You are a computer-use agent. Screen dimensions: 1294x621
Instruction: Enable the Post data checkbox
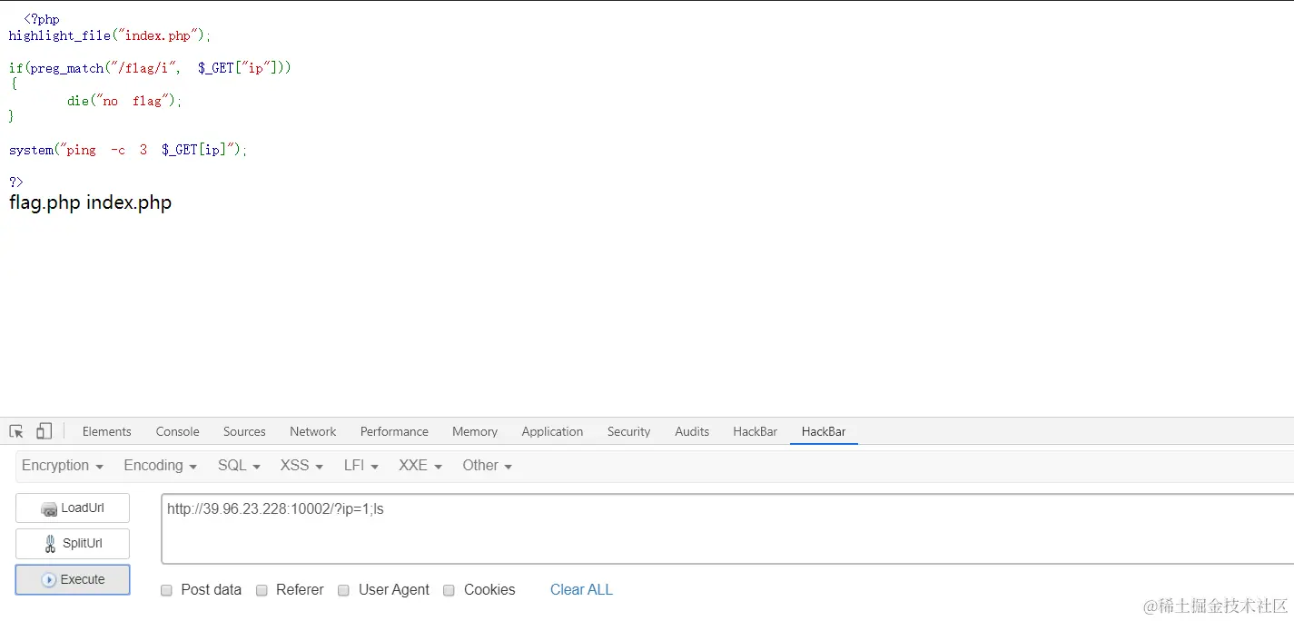(x=166, y=590)
